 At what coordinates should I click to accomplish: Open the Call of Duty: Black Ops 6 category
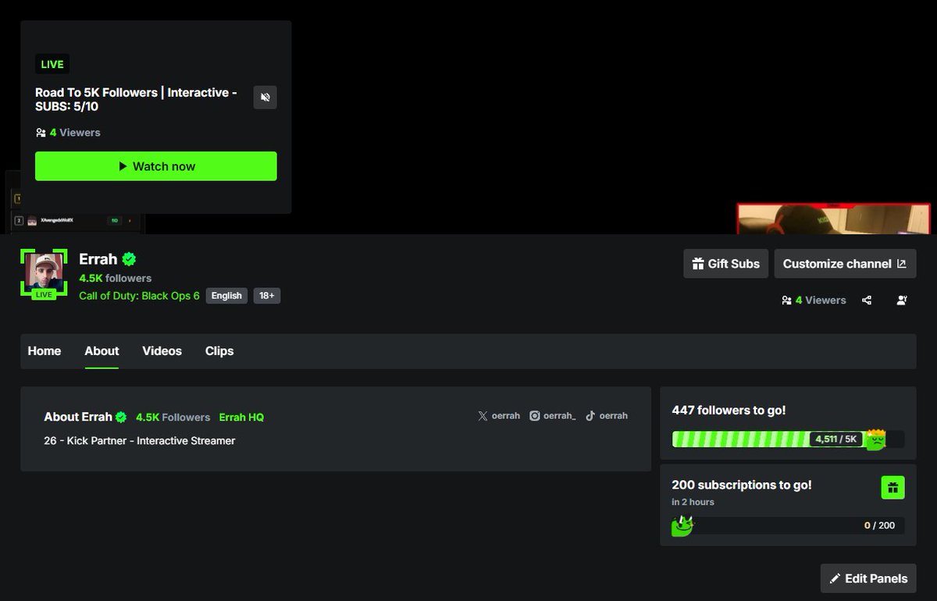click(139, 296)
